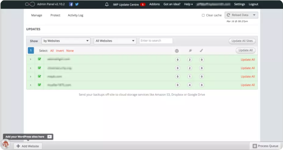The width and height of the screenshot is (283, 150).
Task: Expand the first website row
Action: coord(31,59)
